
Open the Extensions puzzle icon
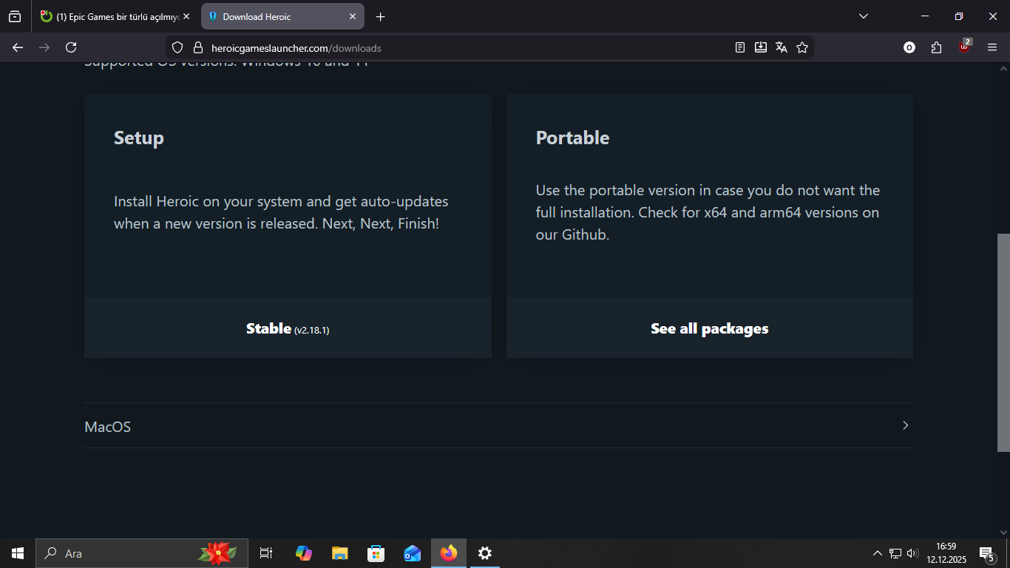[937, 47]
